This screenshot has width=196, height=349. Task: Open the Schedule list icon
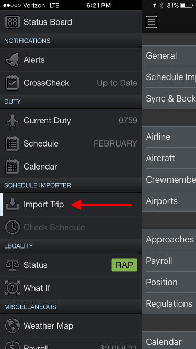(x=13, y=143)
